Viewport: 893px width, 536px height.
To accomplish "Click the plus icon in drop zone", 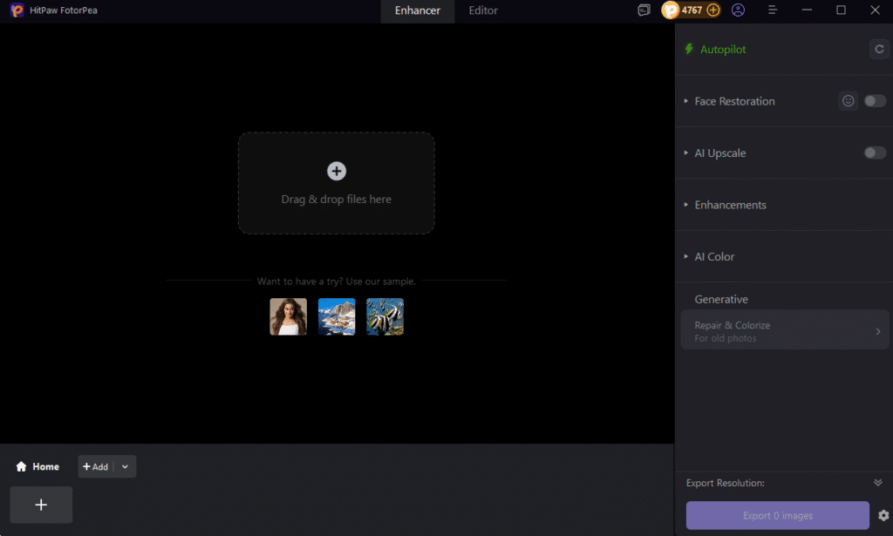I will pos(337,171).
